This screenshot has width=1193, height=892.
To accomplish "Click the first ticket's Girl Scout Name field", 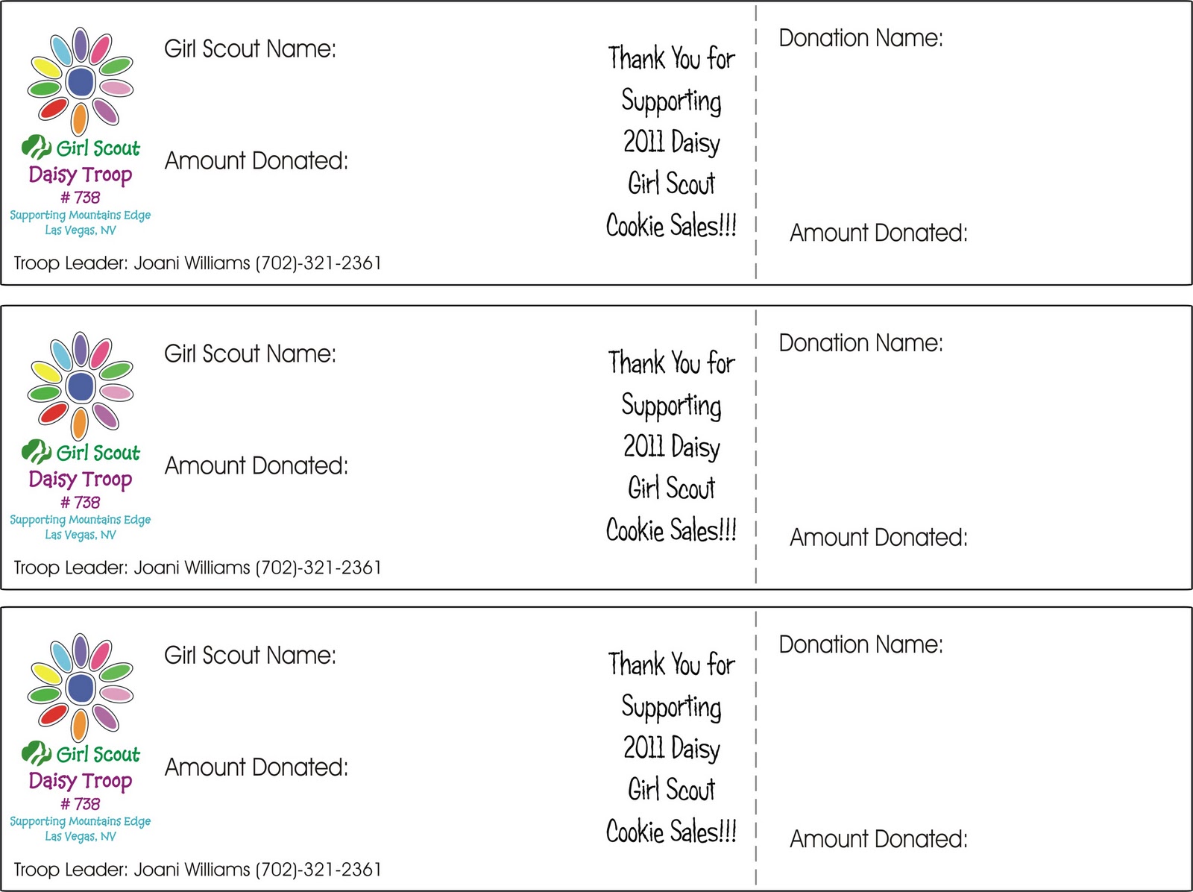I will point(250,49).
